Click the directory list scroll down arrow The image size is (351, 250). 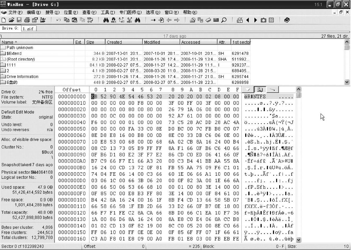click(347, 82)
